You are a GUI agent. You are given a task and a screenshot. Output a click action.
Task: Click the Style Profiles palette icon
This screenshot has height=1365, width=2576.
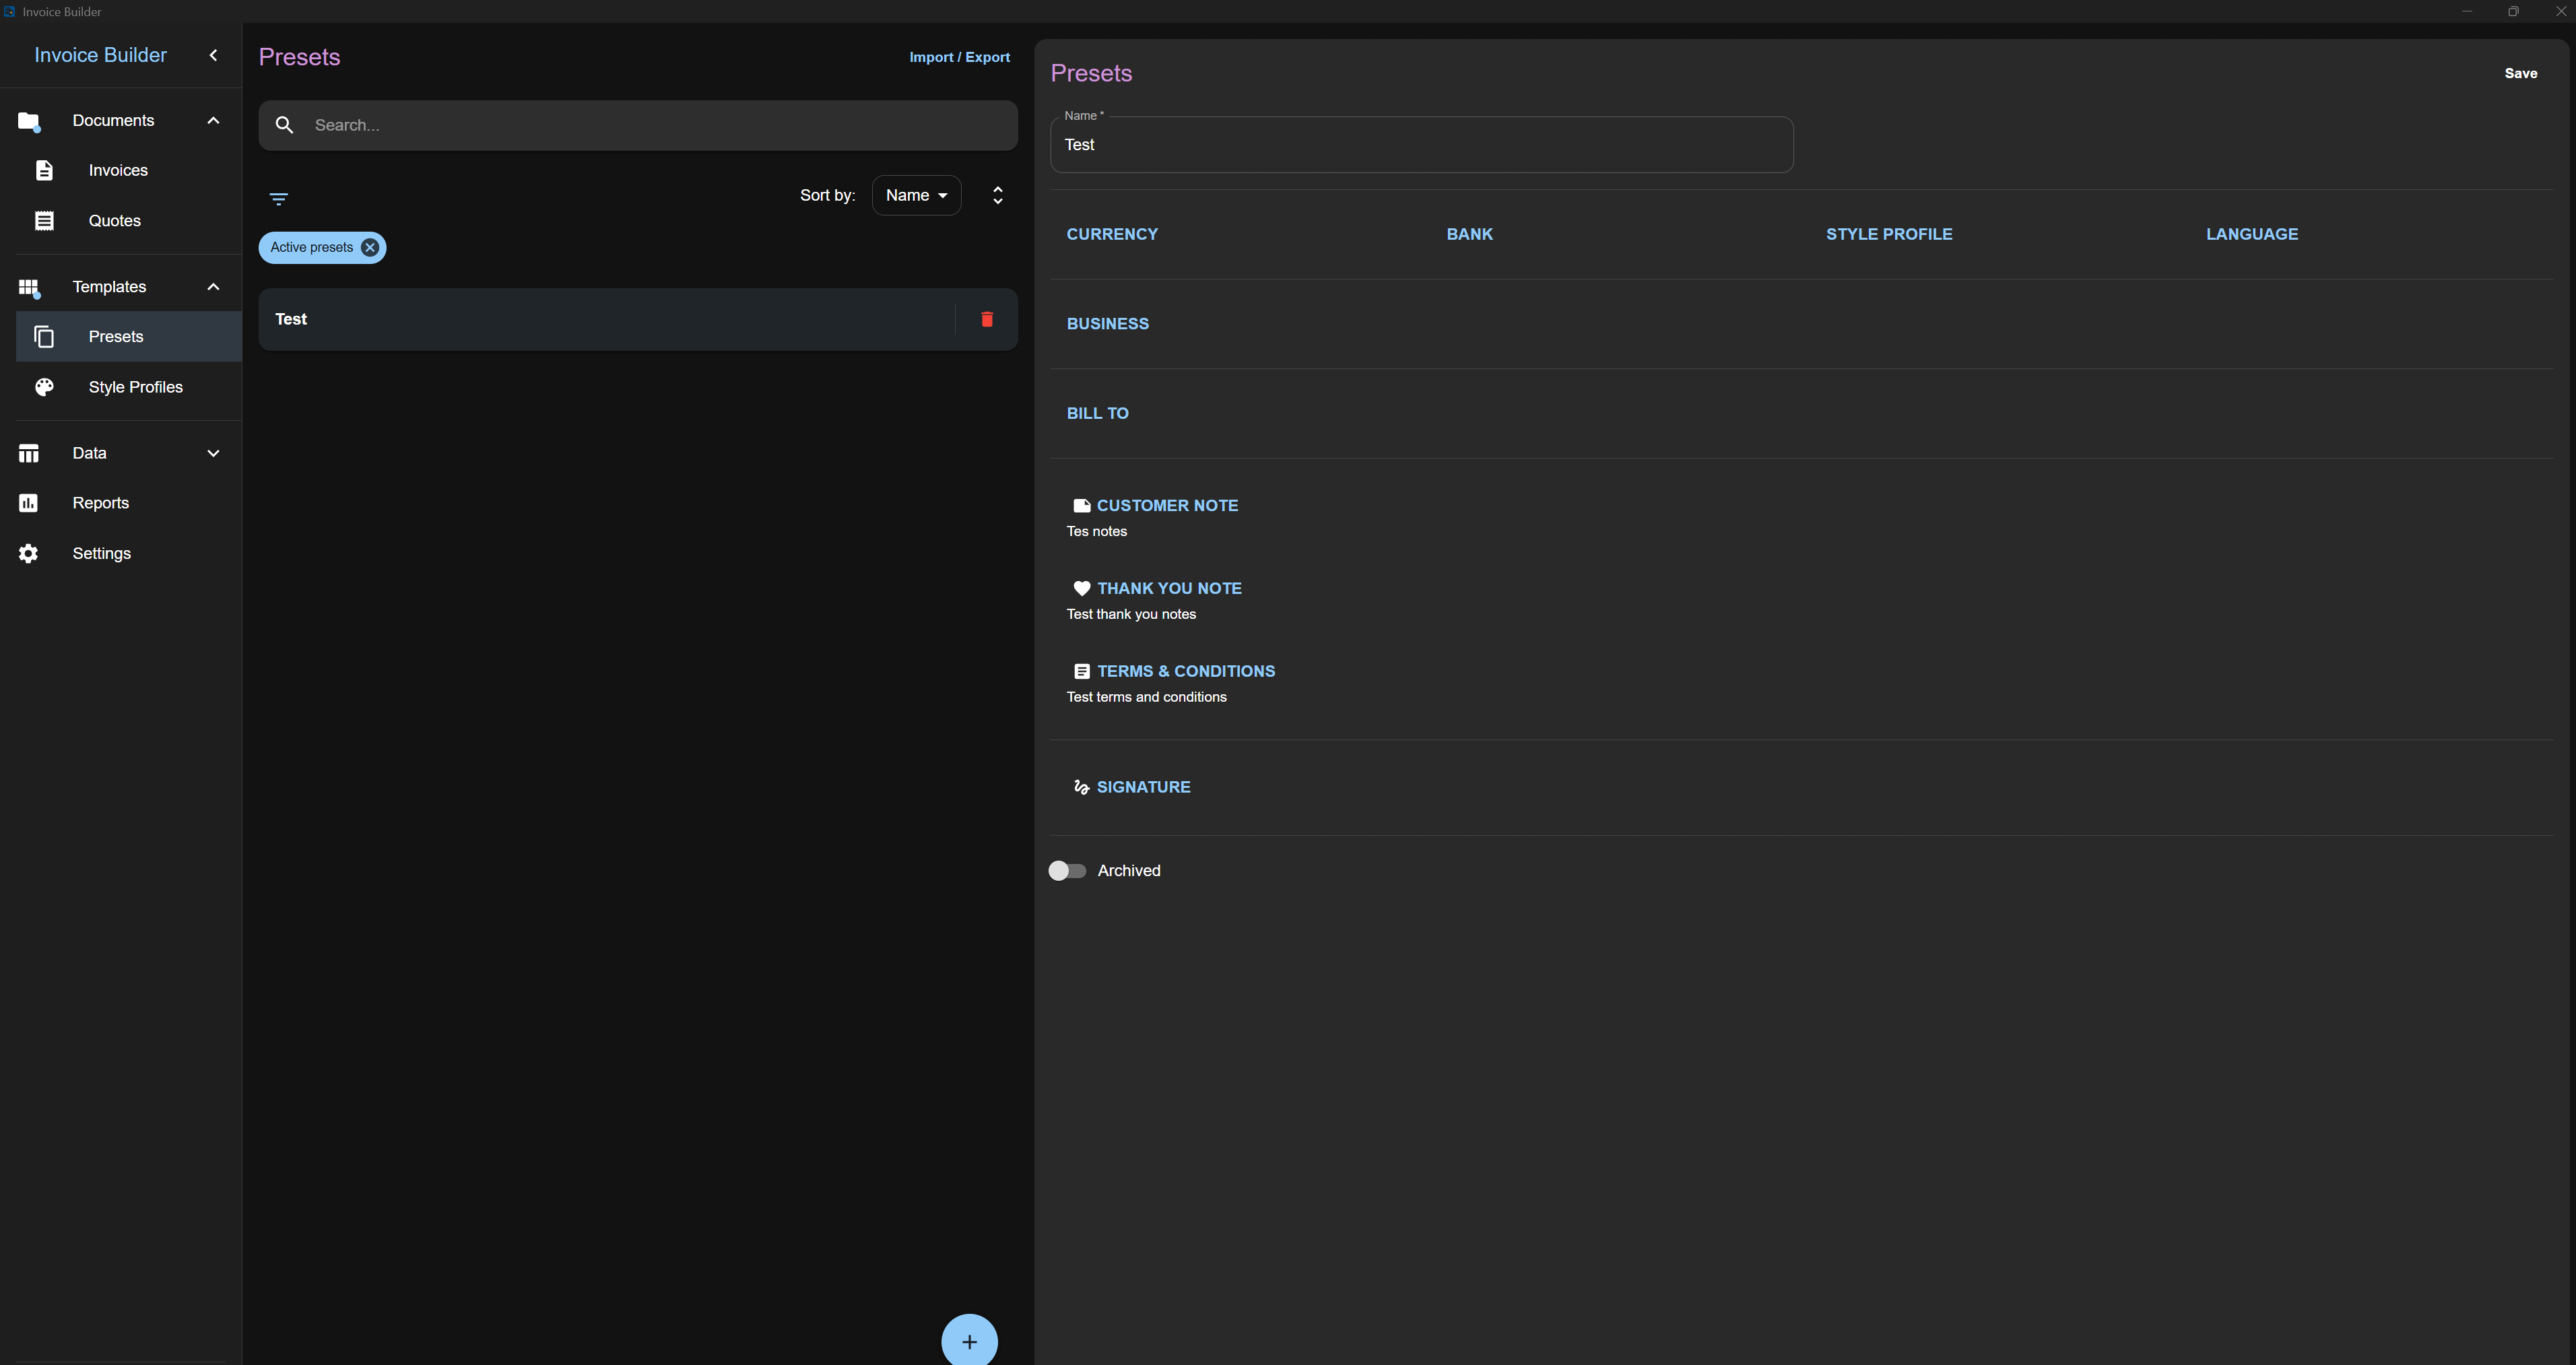(44, 387)
